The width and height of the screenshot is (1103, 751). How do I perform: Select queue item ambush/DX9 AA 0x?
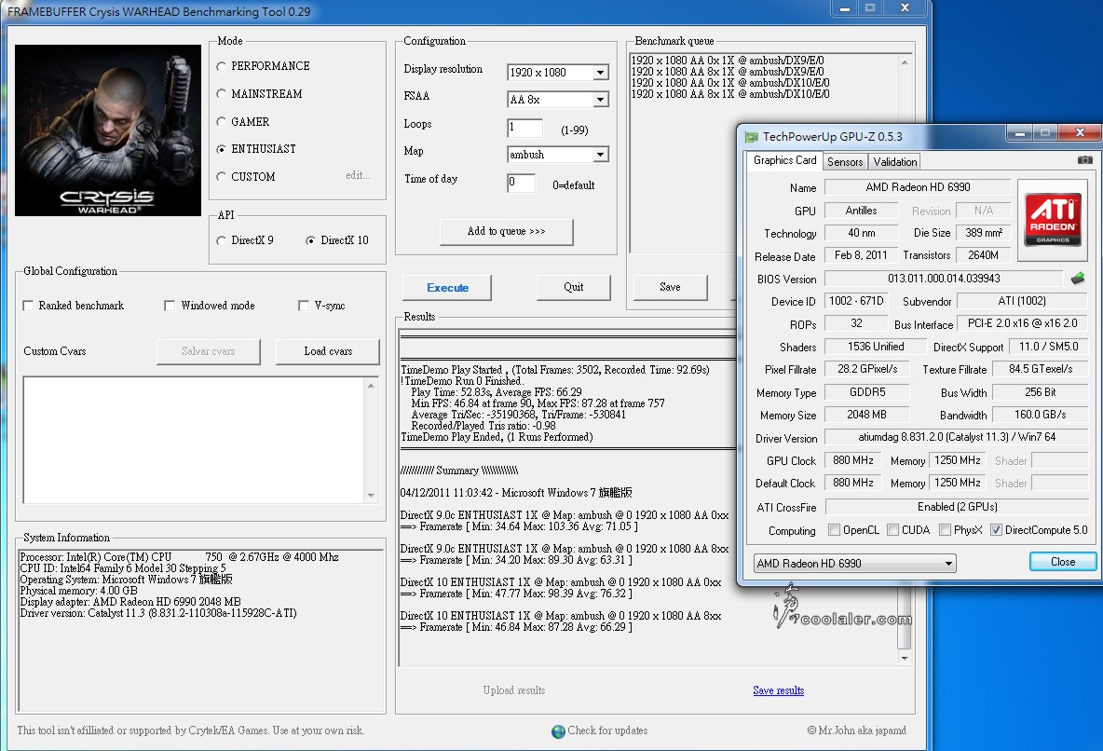728,61
